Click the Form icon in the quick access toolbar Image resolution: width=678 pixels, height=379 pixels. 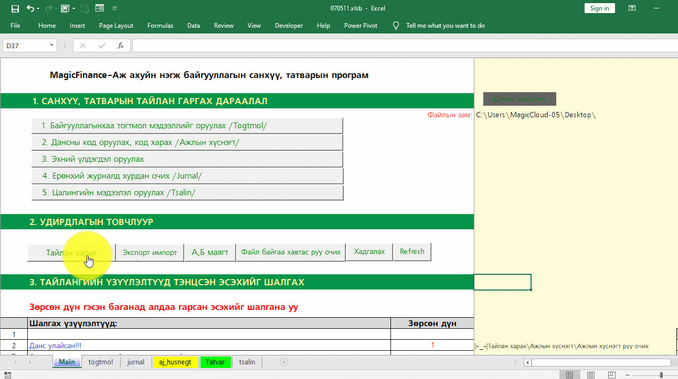click(99, 8)
